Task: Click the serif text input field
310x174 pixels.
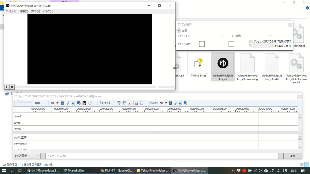Action: point(162,156)
